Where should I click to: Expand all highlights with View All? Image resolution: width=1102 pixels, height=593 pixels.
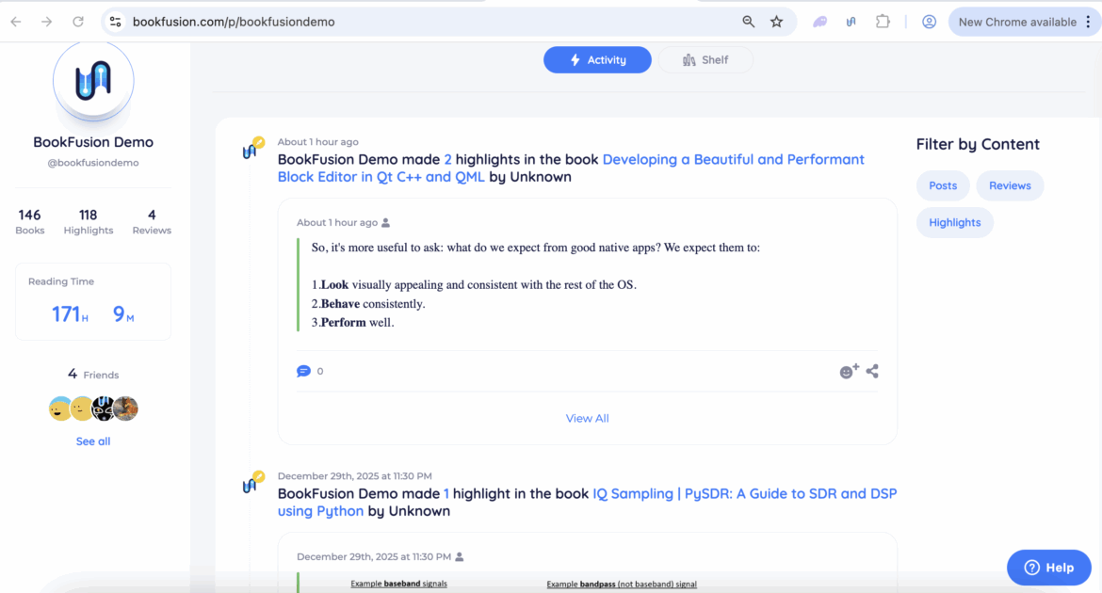coord(587,418)
